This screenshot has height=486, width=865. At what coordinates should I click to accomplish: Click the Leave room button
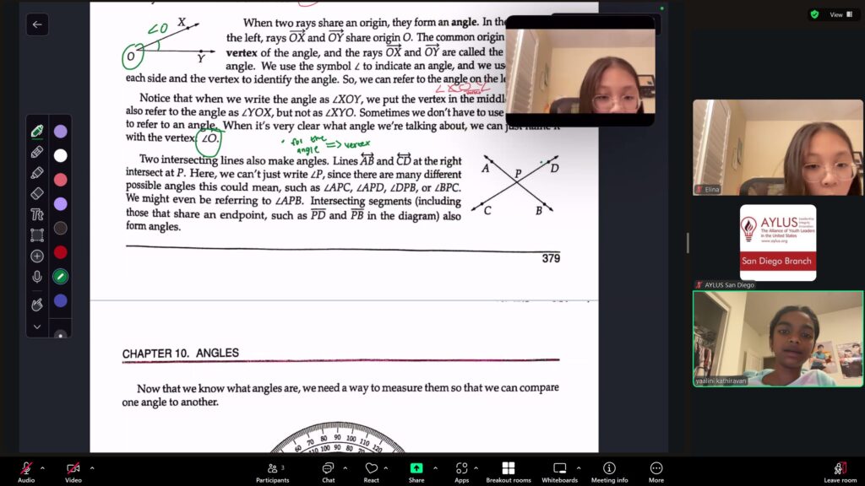839,472
